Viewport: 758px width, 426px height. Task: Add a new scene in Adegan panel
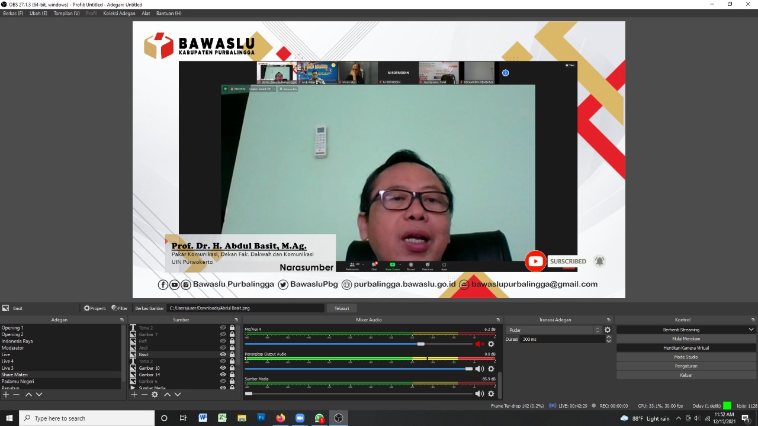[6, 395]
